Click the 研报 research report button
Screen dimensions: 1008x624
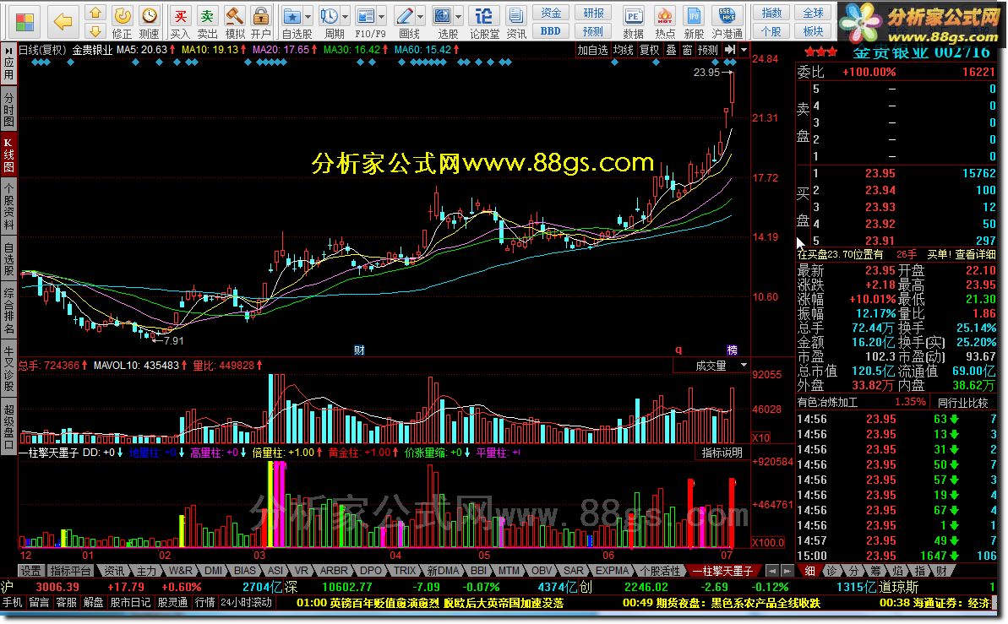593,13
